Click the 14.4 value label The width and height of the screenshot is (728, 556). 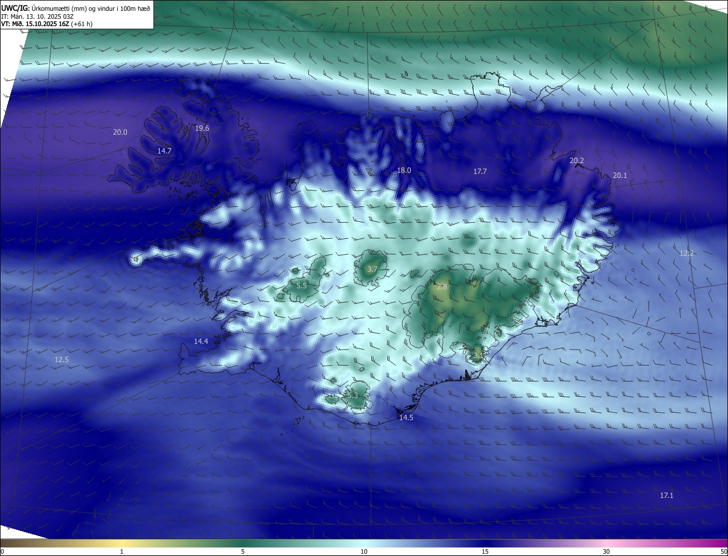[201, 341]
